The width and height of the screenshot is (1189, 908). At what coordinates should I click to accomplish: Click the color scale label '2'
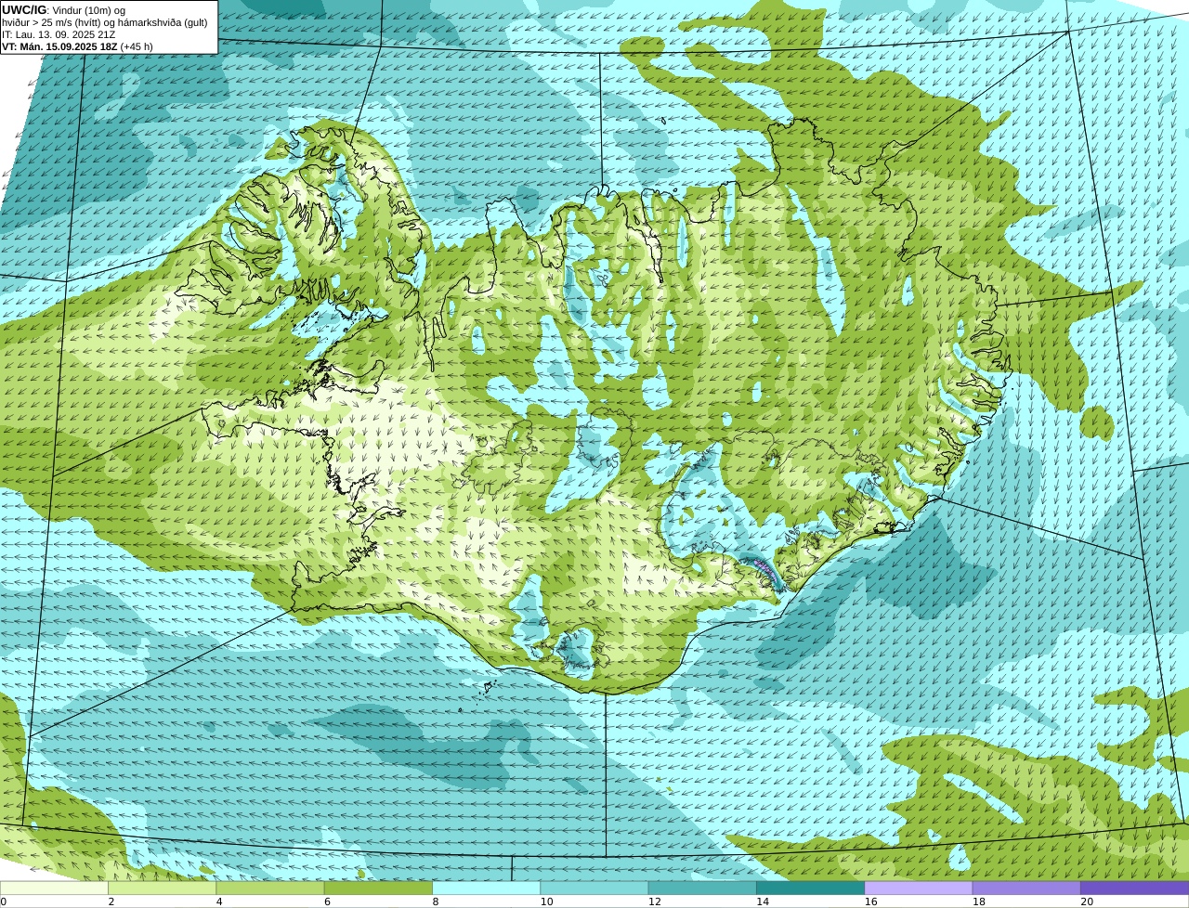111,902
